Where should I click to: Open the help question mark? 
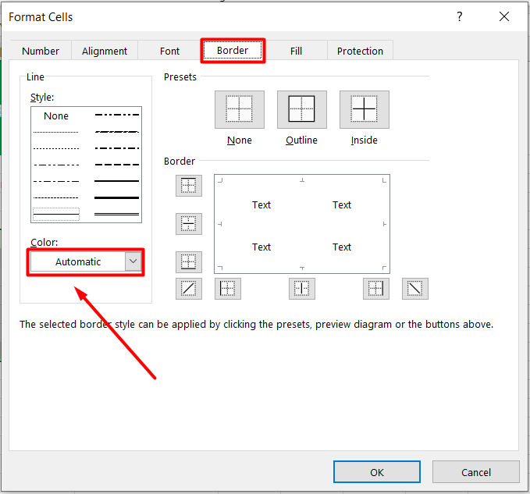[x=460, y=16]
